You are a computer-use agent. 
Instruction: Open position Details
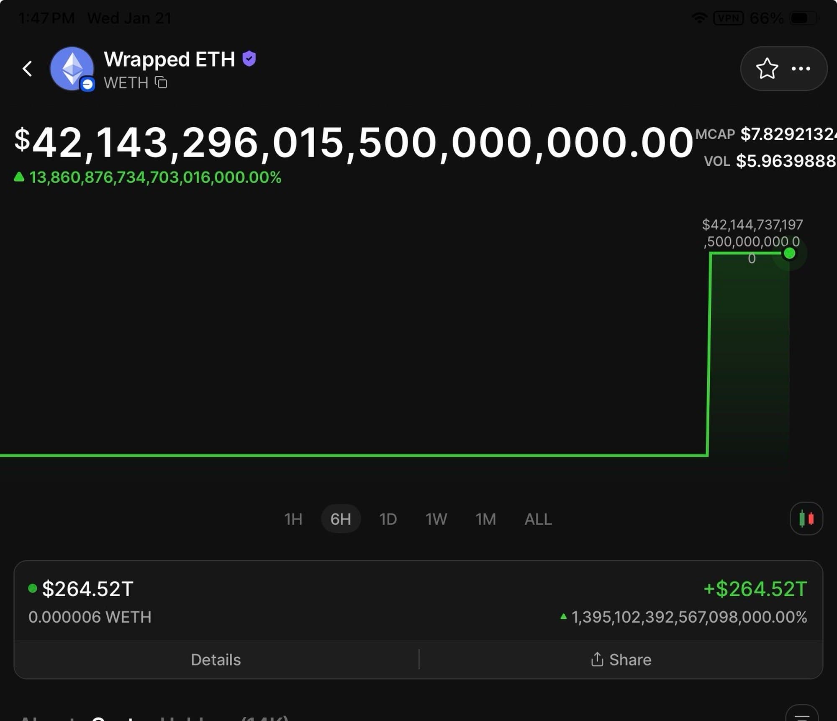coord(216,660)
